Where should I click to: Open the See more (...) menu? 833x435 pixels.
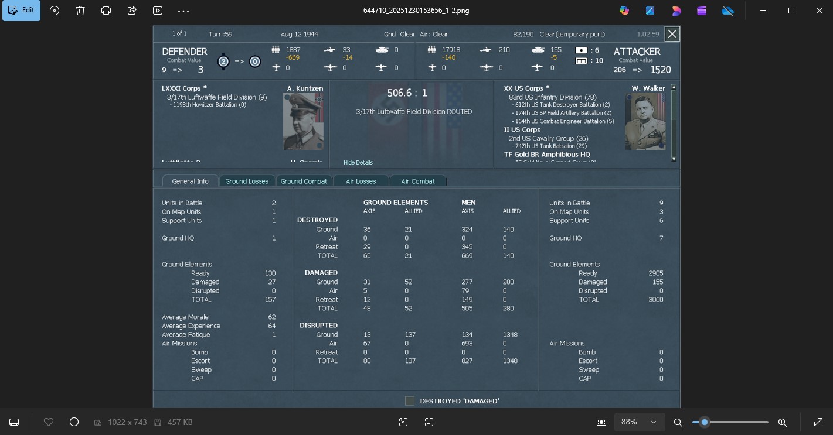click(183, 11)
